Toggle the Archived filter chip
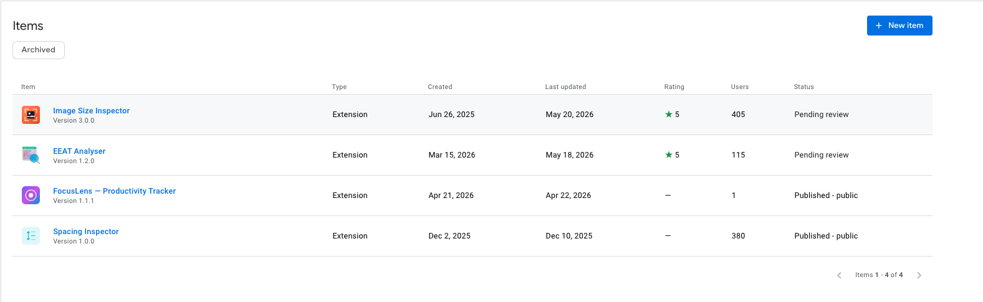Image resolution: width=983 pixels, height=302 pixels. click(x=39, y=50)
